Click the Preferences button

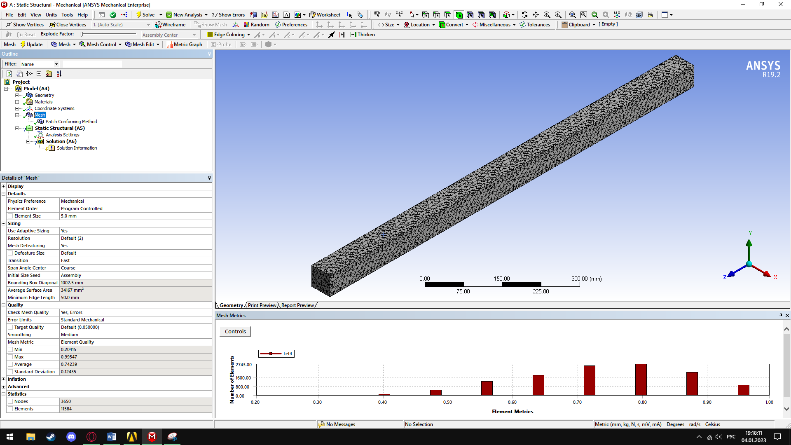coord(291,25)
